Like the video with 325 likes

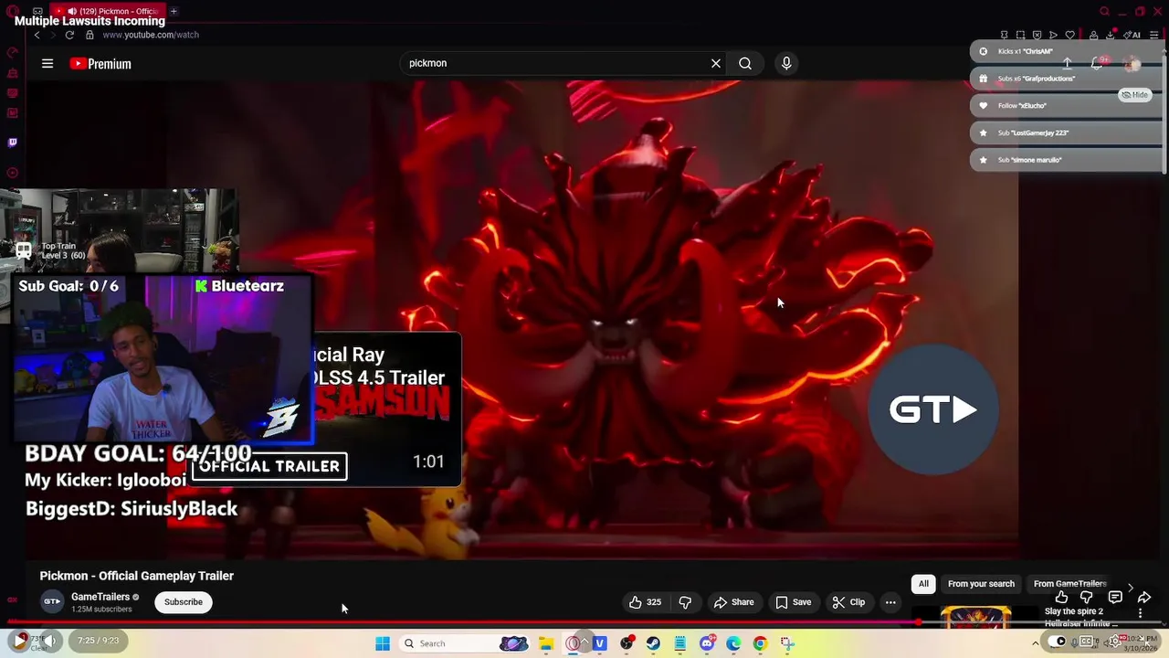coord(645,602)
